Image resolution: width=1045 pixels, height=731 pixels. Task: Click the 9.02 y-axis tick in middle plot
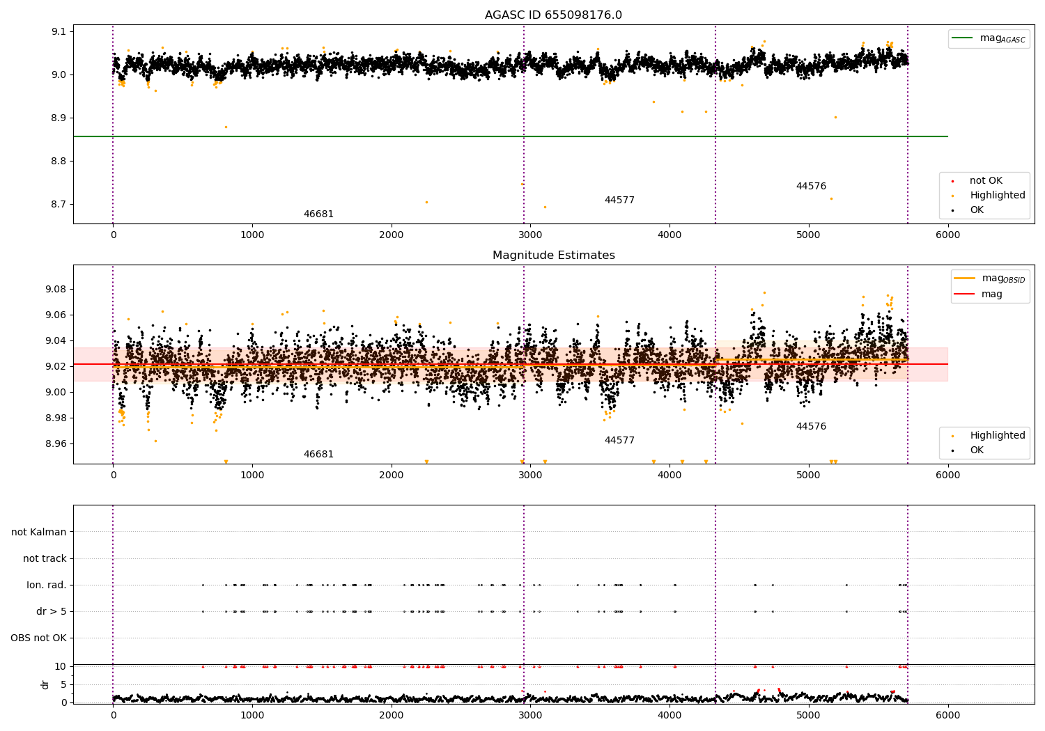(x=55, y=367)
